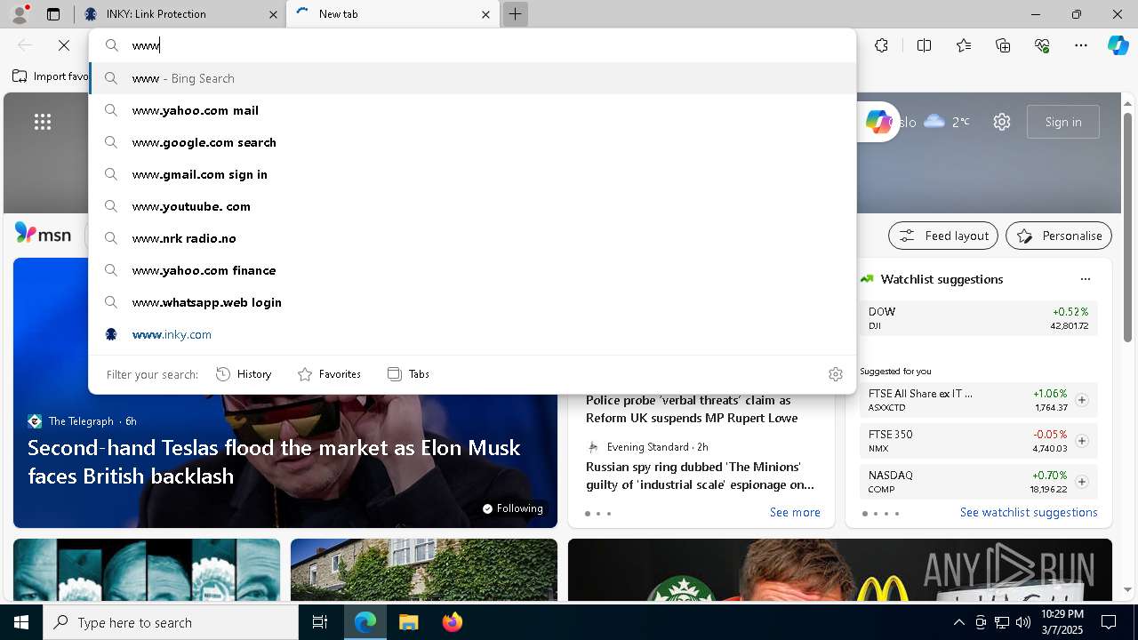The width and height of the screenshot is (1138, 640).
Task: Open the search suggestion settings gear
Action: [x=835, y=374]
